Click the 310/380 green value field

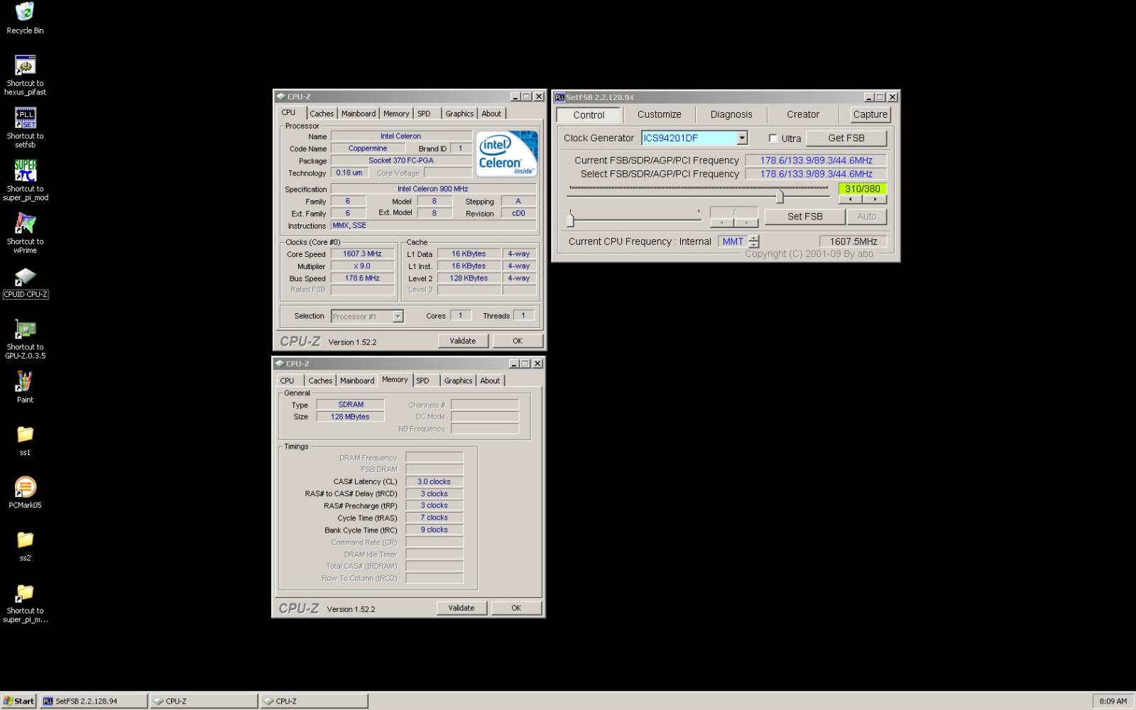point(863,189)
